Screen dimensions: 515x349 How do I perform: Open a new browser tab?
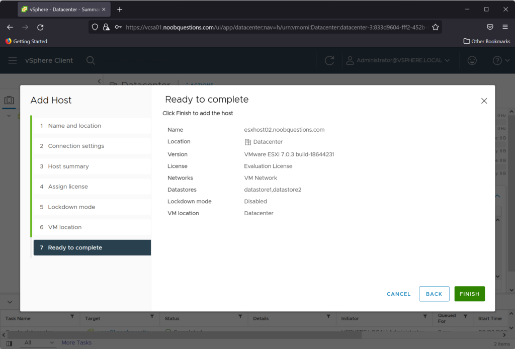click(x=120, y=10)
